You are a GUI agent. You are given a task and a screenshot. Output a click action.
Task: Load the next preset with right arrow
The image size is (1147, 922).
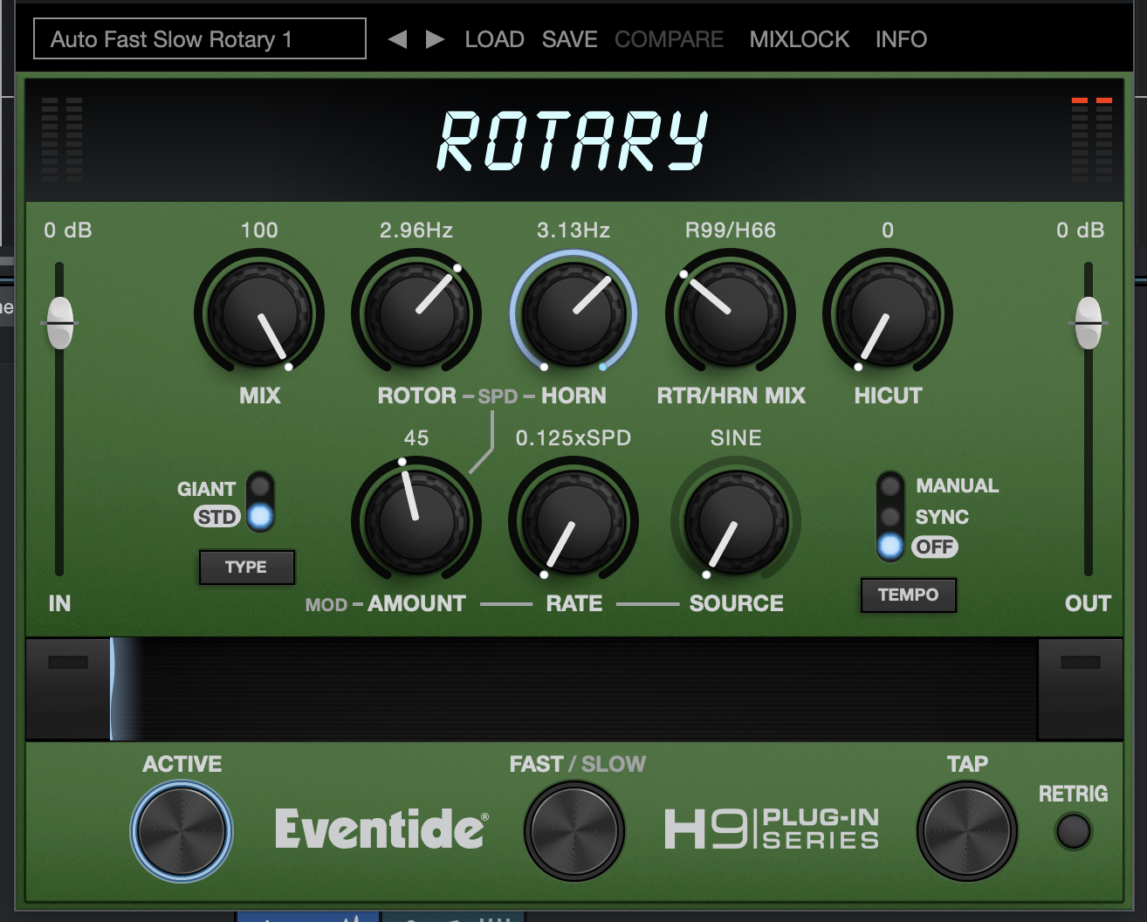click(435, 39)
